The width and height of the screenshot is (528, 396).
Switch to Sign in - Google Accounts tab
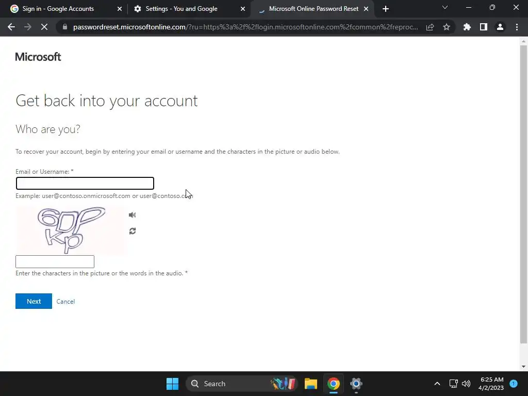click(x=58, y=9)
